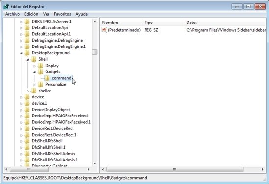Open the Edición menu
The width and height of the screenshot is (269, 184).
(x=31, y=14)
